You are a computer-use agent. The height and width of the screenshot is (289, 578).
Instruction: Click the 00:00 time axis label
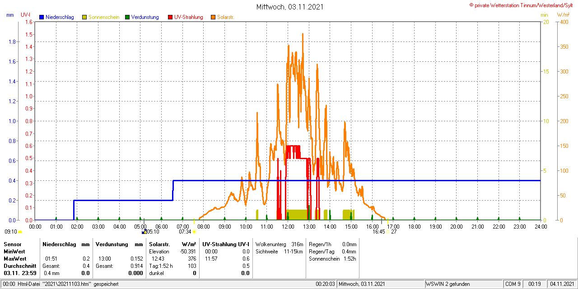pyautogui.click(x=35, y=226)
